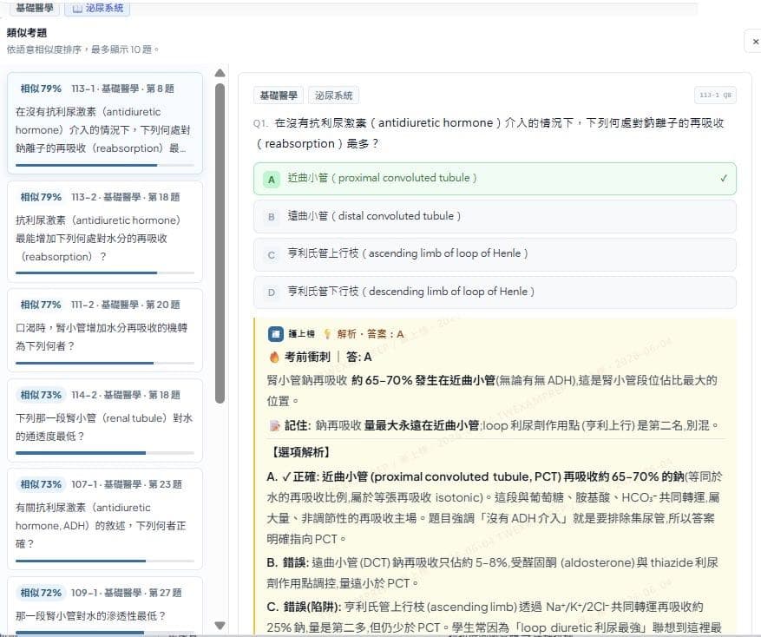Click the scroll down arrow of the similar questions list
The image size is (761, 637).
[220, 626]
